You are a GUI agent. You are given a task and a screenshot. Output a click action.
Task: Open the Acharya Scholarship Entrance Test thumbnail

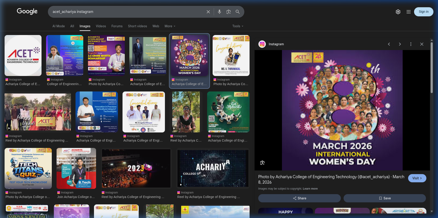coord(106,55)
